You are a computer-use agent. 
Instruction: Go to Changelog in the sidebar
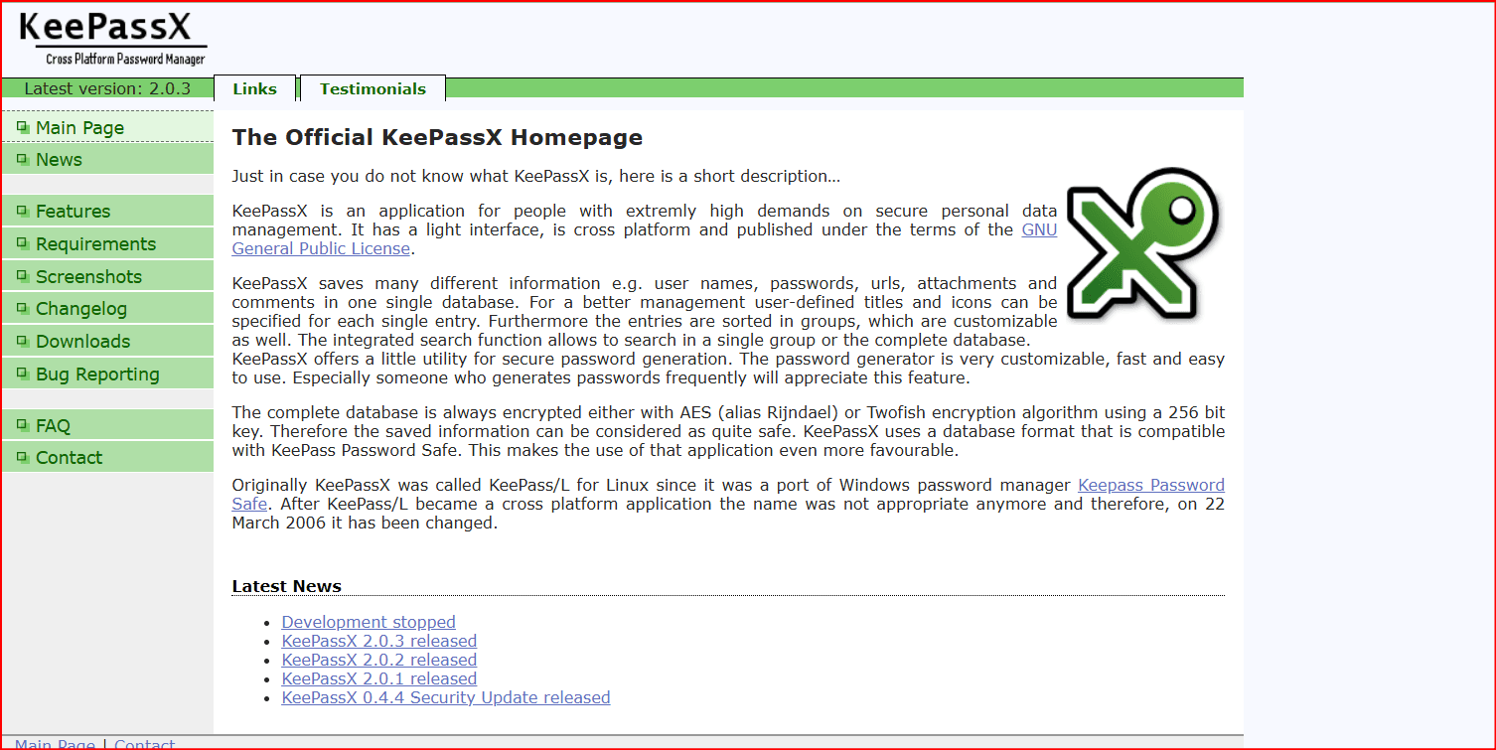click(x=80, y=309)
